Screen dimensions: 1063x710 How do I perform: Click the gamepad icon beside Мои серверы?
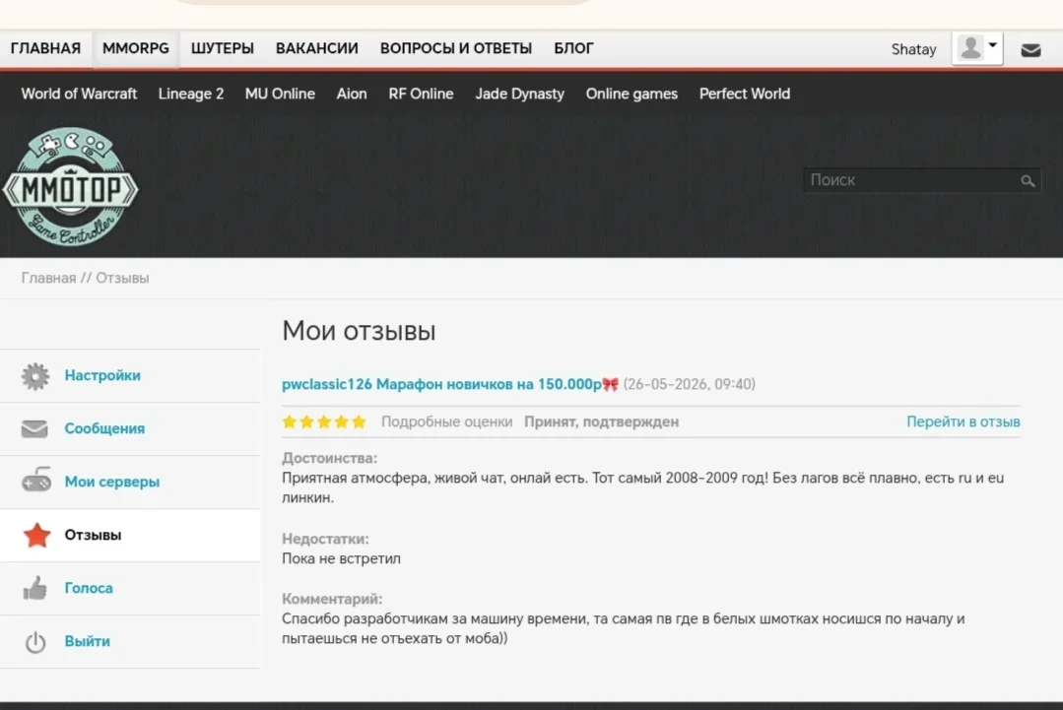[x=35, y=480]
